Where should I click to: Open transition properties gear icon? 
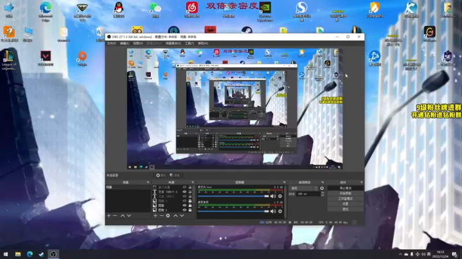[322, 188]
